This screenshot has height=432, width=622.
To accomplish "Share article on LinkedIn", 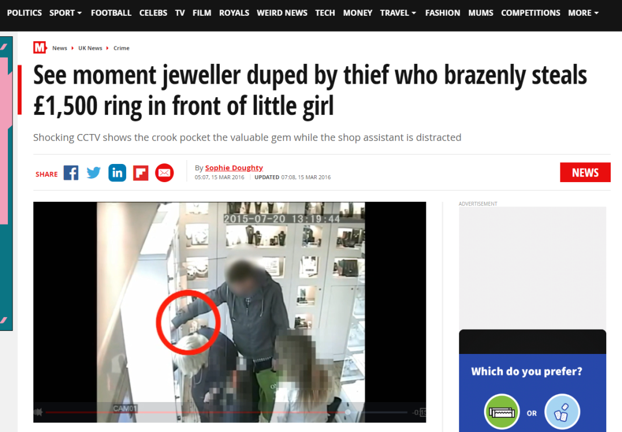I will 117,173.
